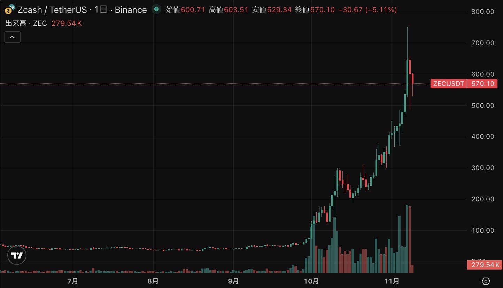This screenshot has height=288, width=503.
Task: Click the 9月 label on the time axis
Action: pyautogui.click(x=233, y=281)
